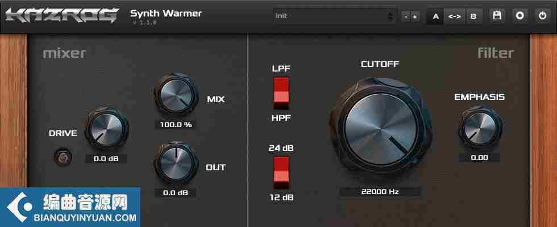
Task: Flip the 24 dB / 12 dB slope switch
Action: 281,173
